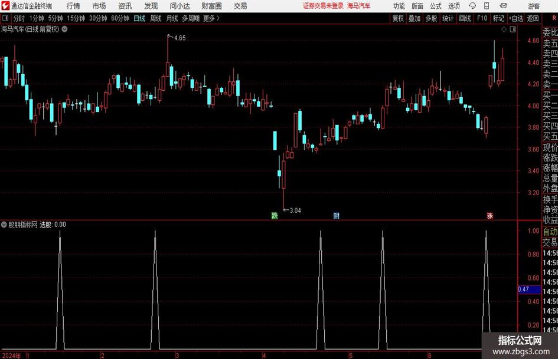The image size is (558, 359).
Task: Open the 公式 menu
Action: click(436, 6)
